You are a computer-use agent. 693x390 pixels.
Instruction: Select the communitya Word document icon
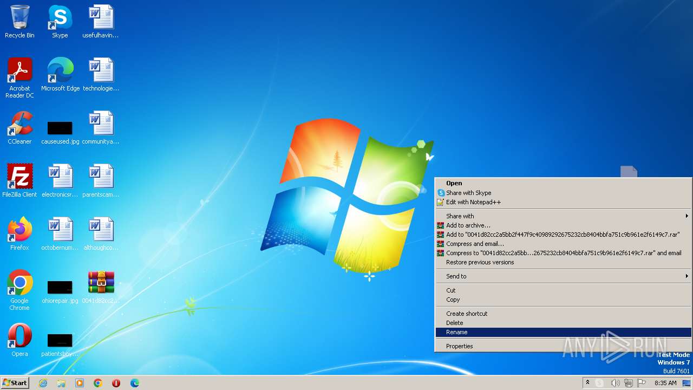[x=101, y=128]
